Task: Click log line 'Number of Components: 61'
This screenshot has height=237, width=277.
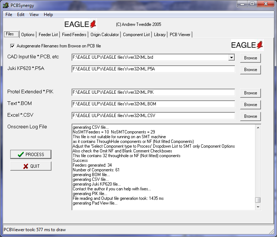Action: (96, 170)
